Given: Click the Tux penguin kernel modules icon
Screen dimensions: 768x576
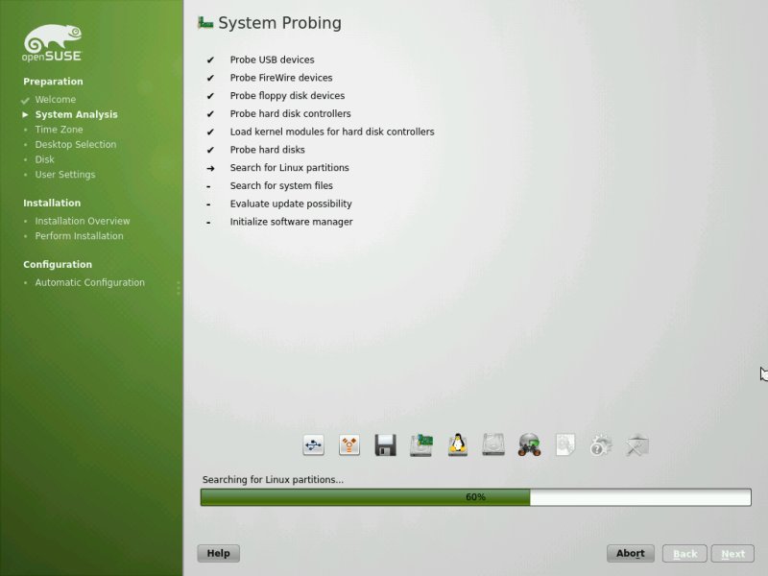Looking at the screenshot, I should 458,445.
